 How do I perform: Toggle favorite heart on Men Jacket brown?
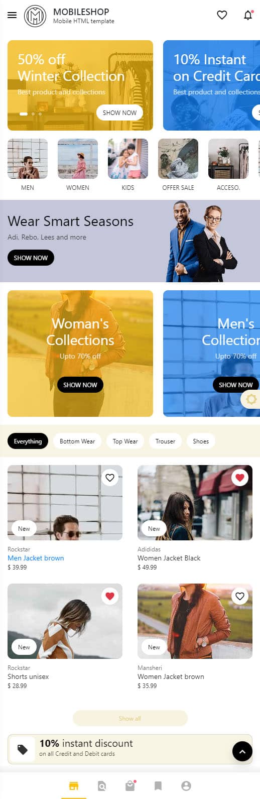click(x=110, y=478)
